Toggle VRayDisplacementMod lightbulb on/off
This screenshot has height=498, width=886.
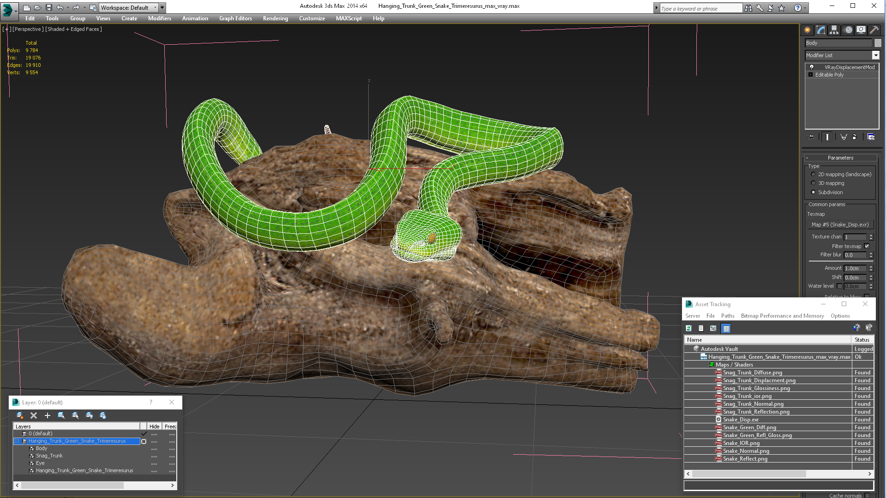[812, 67]
